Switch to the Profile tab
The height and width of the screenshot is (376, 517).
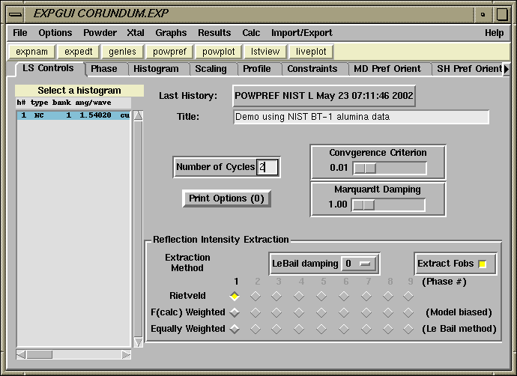click(257, 69)
